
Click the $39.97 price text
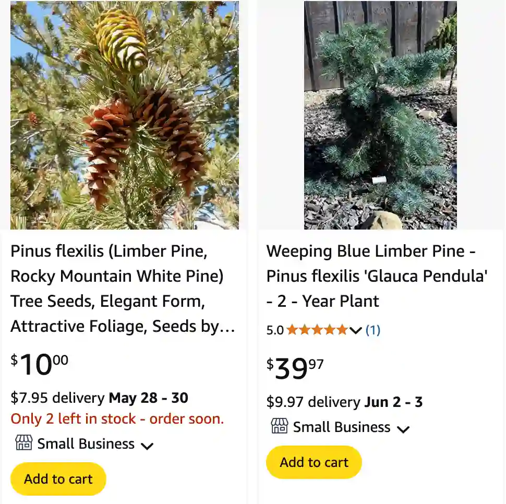click(295, 367)
